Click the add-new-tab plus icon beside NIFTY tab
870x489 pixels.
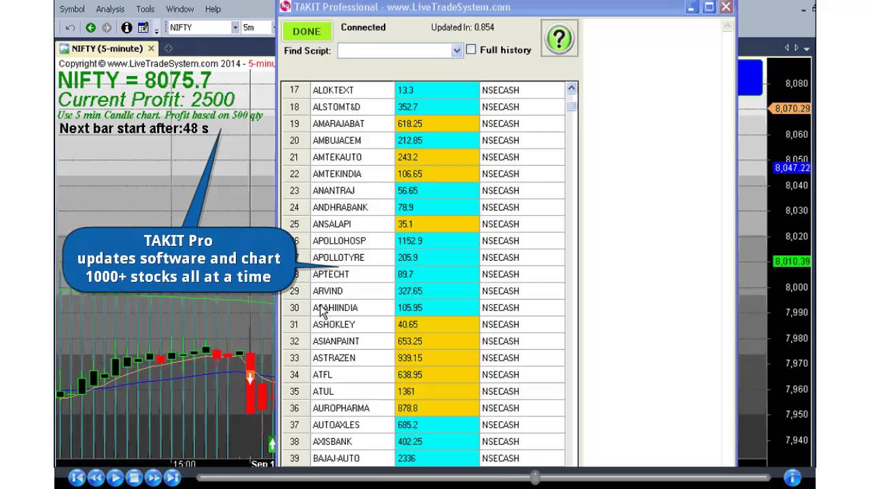tap(169, 48)
